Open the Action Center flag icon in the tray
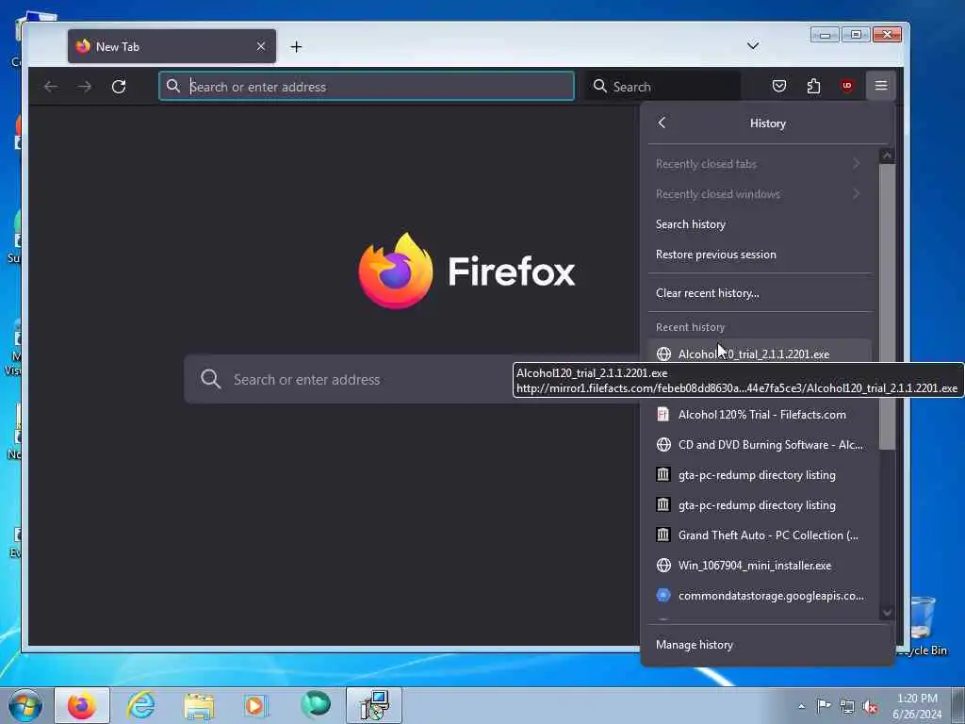Screen dimensions: 965x724 (824, 705)
